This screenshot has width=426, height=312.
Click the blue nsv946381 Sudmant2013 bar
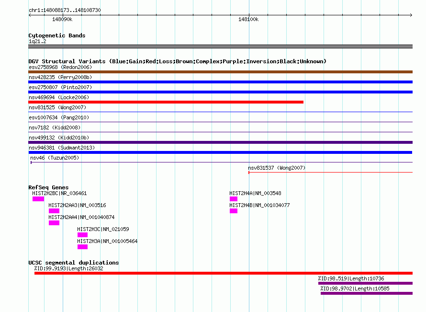tap(220, 152)
